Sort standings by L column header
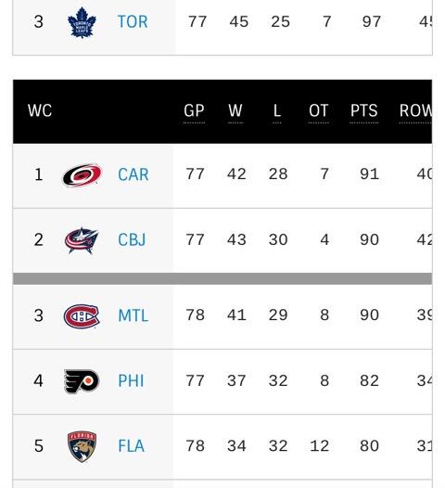Screen dimensions: 445x488 tap(277, 110)
